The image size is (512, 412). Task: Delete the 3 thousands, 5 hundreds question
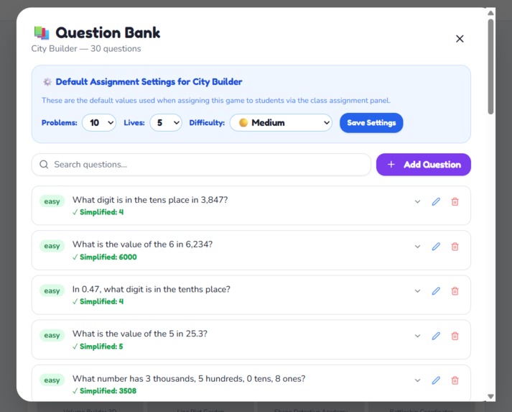(x=455, y=380)
